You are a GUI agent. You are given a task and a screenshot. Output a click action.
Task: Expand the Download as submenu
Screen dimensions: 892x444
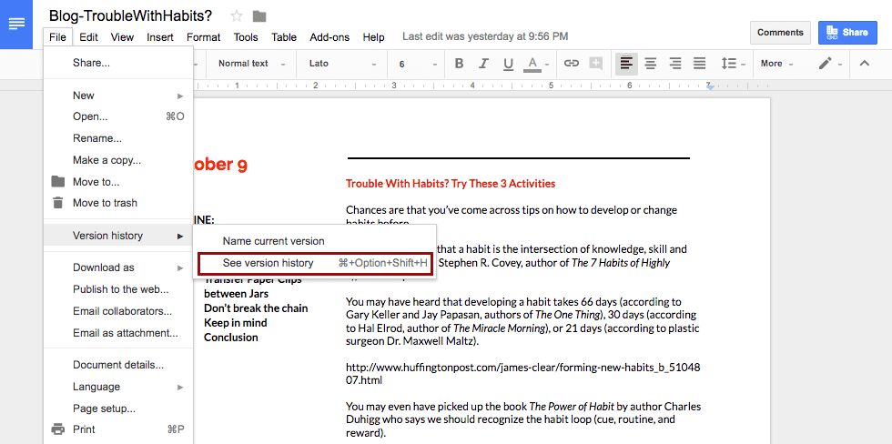point(118,267)
